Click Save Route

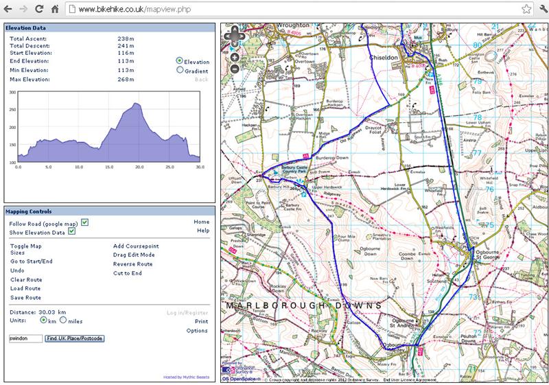click(25, 298)
